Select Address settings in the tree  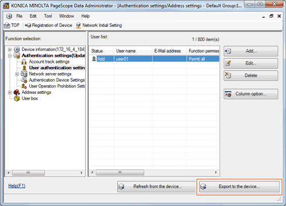pyautogui.click(x=37, y=92)
